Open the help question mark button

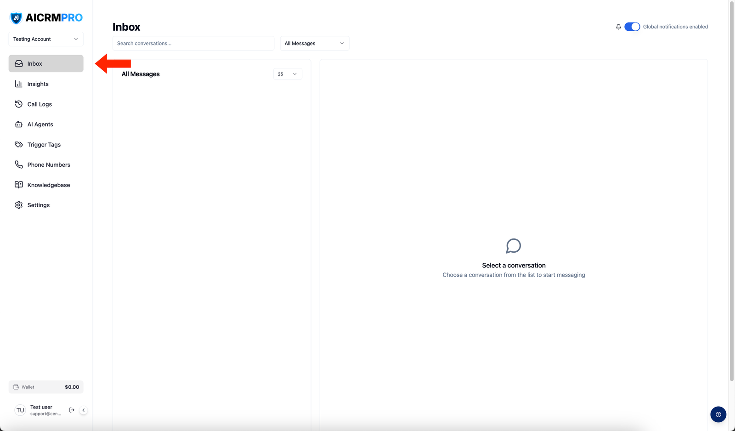click(x=718, y=414)
